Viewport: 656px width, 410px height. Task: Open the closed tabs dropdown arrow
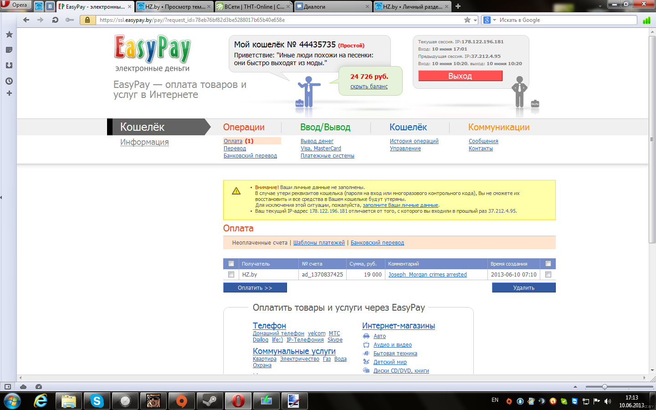(x=600, y=6)
